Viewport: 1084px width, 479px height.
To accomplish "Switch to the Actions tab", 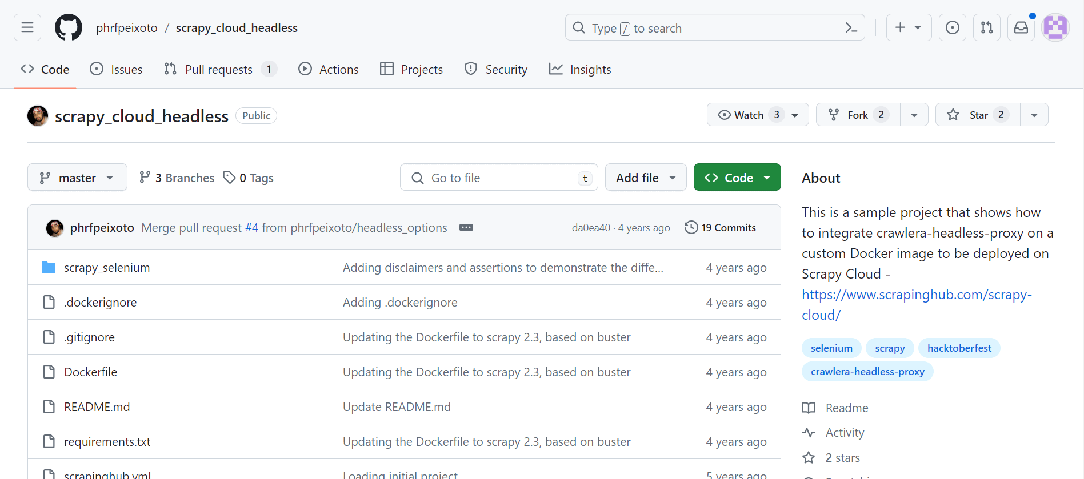I will click(x=329, y=69).
